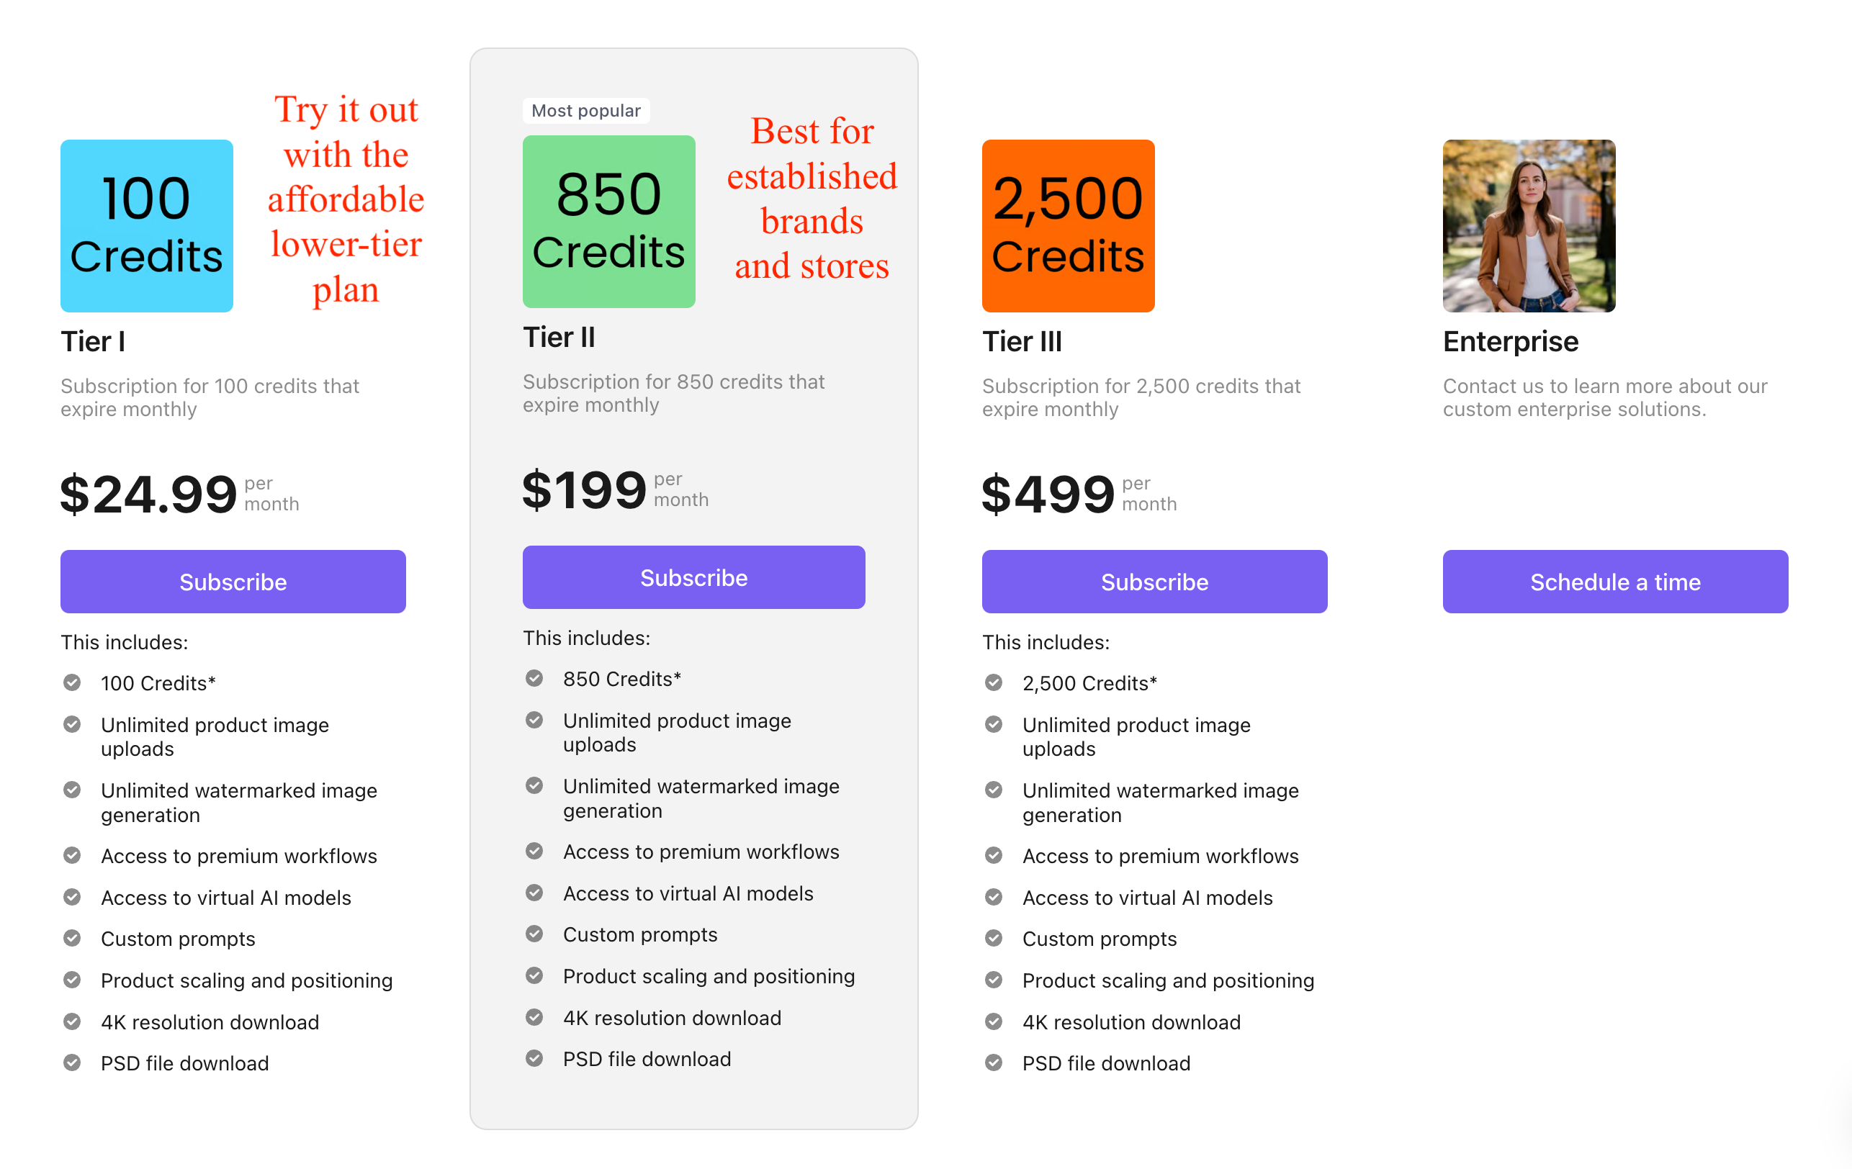1852x1169 pixels.
Task: Click checkmark beside 100 Credits* feature
Action: pyautogui.click(x=72, y=682)
